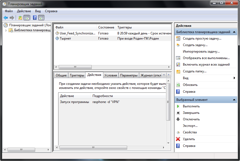Click the Back arrow toolbar icon
Image resolution: width=240 pixels, height=161 pixels.
[6, 18]
